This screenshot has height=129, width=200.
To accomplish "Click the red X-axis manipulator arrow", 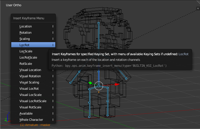I will (x=117, y=84).
